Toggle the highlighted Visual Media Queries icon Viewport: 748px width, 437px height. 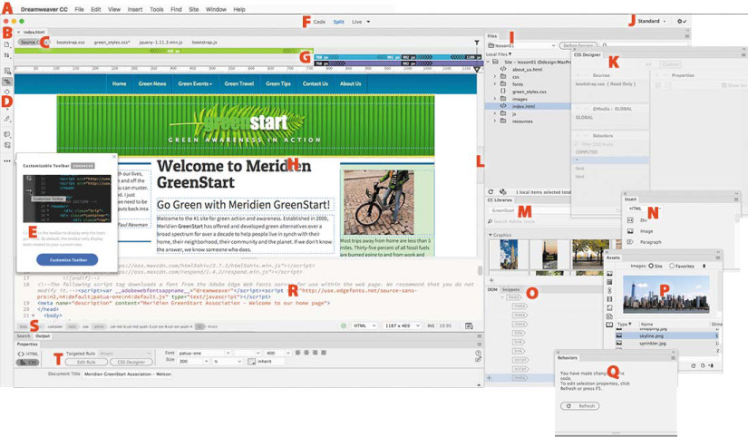click(7, 82)
